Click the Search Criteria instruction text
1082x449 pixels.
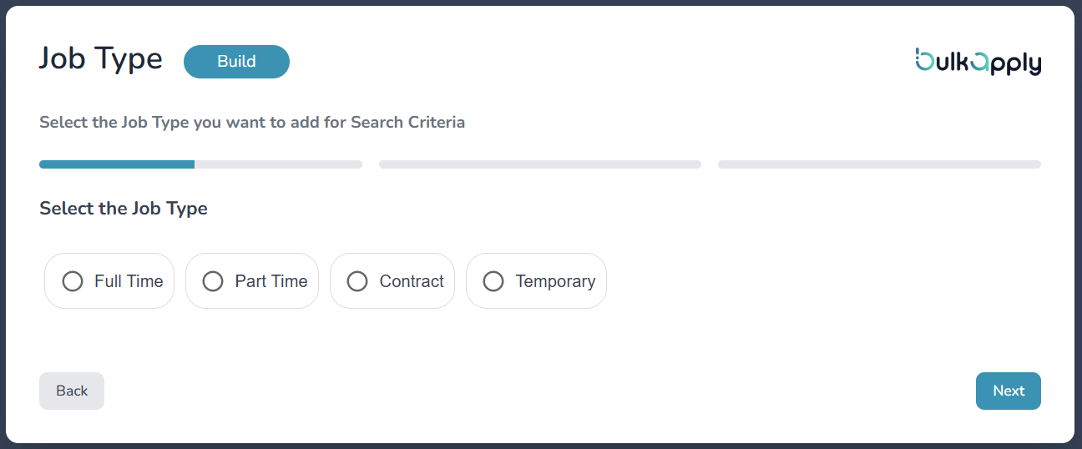[x=252, y=123]
